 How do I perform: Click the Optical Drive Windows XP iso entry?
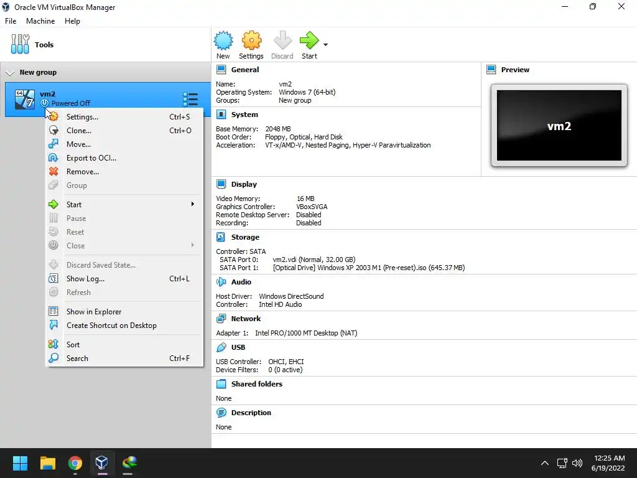click(x=369, y=268)
